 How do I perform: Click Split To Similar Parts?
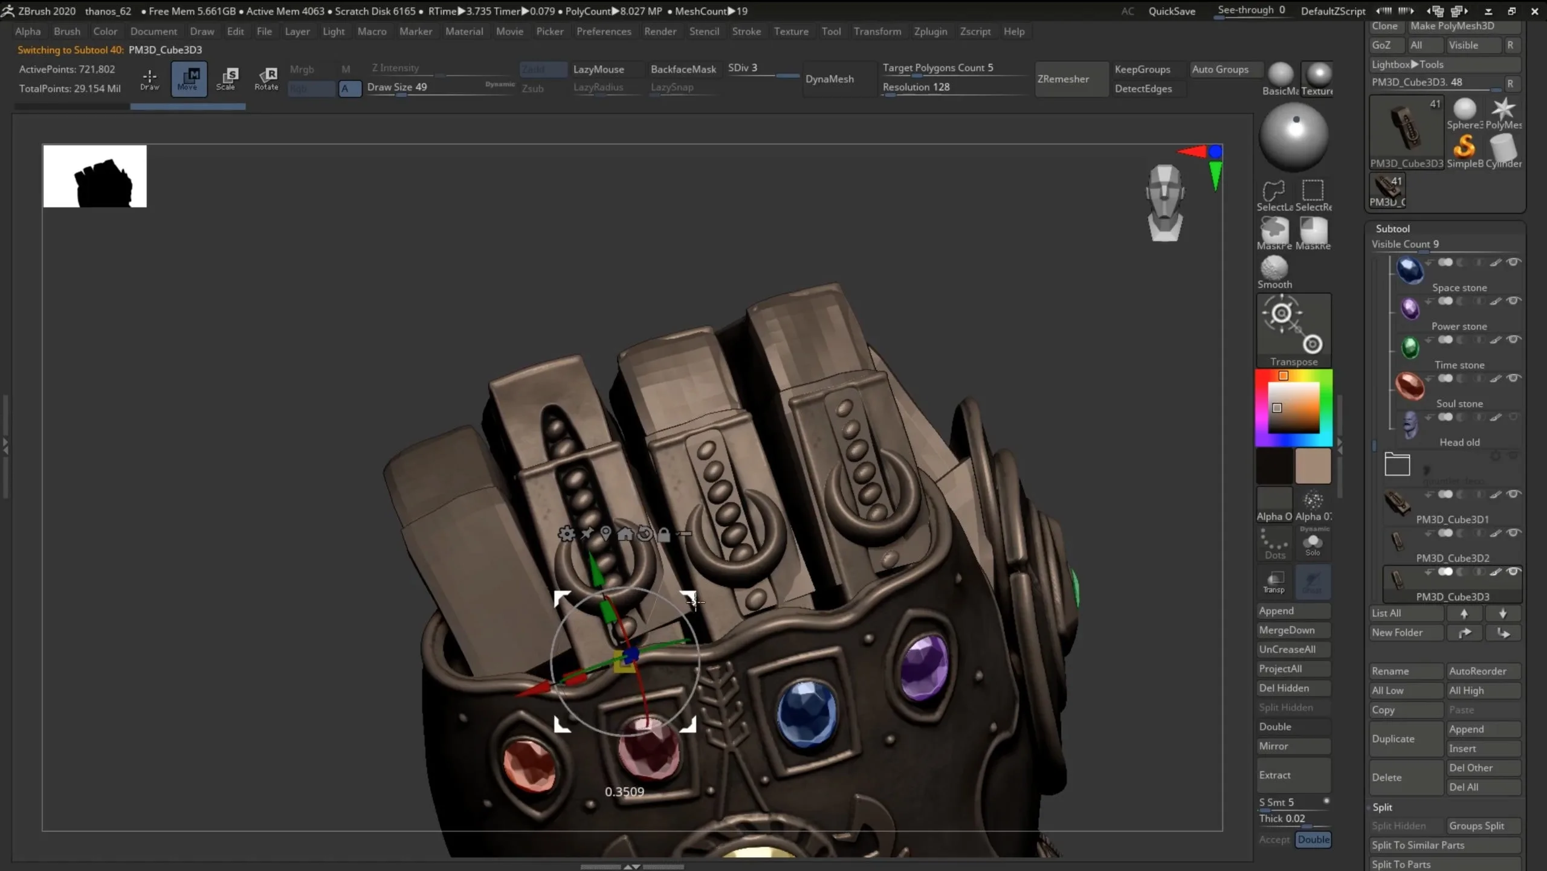click(1445, 845)
